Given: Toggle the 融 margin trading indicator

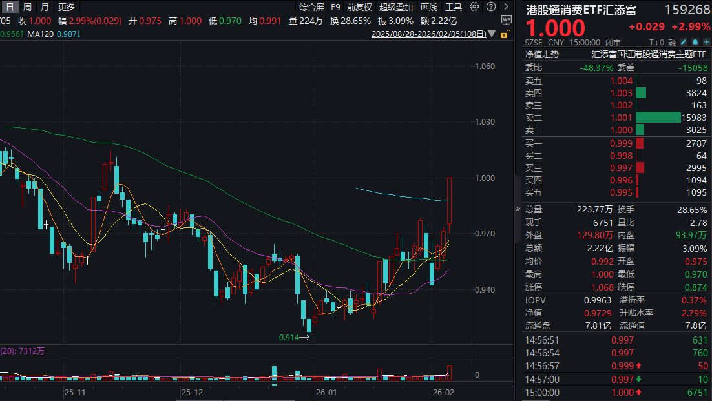Looking at the screenshot, I should [672, 42].
